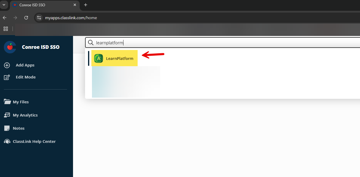Select LearnPlatform search result text
360x177 pixels.
tap(120, 59)
